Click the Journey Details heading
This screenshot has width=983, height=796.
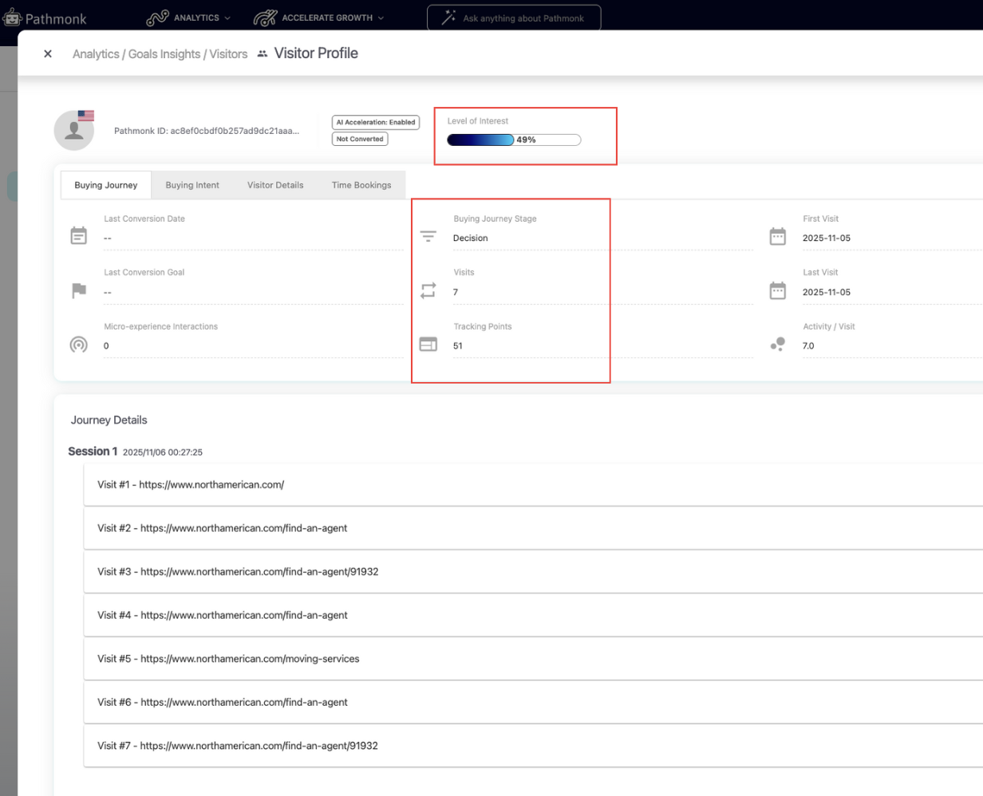tap(109, 420)
